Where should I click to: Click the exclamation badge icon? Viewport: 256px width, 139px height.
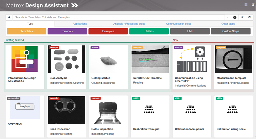pos(234,17)
